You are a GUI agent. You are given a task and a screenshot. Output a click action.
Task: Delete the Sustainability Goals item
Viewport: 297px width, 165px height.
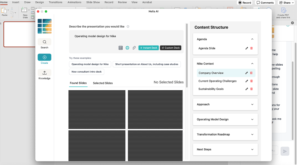coord(252,89)
